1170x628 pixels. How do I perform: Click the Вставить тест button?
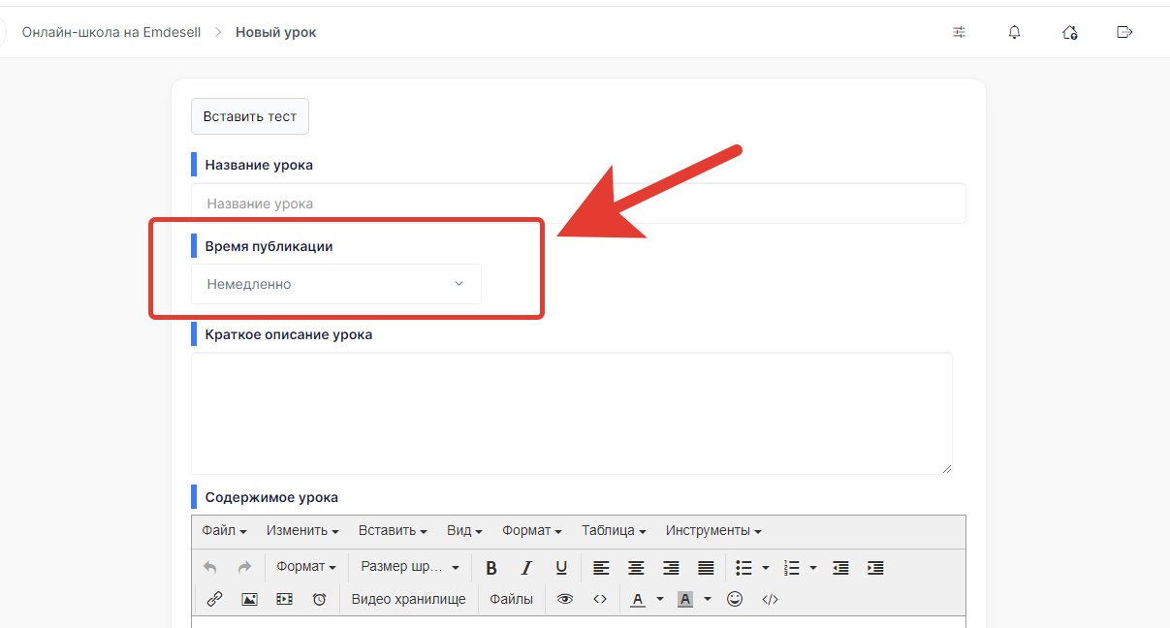[250, 116]
